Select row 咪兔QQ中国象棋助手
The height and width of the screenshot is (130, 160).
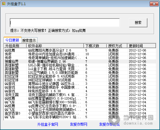(x=80, y=87)
